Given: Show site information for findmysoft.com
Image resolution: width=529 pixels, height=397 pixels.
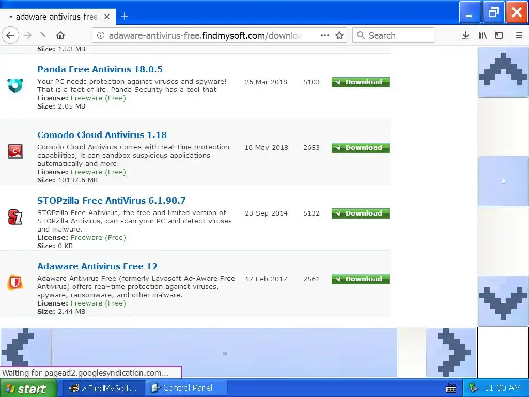Looking at the screenshot, I should tap(101, 35).
